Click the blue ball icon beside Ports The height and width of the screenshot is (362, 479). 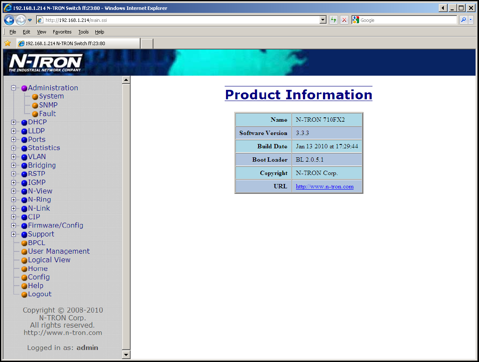24,140
